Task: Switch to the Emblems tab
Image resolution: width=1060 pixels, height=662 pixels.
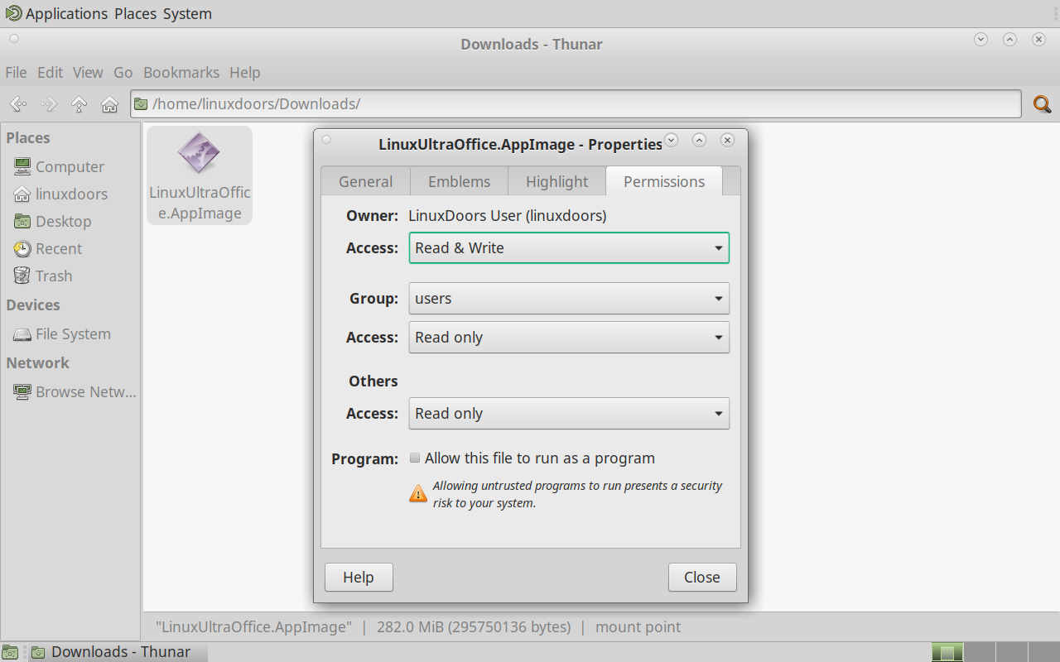Action: [459, 181]
